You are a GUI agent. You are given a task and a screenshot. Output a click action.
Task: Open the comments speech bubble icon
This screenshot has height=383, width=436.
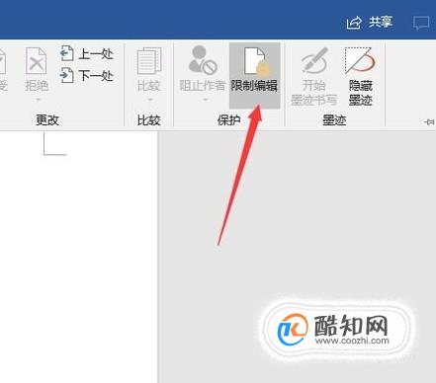421,23
